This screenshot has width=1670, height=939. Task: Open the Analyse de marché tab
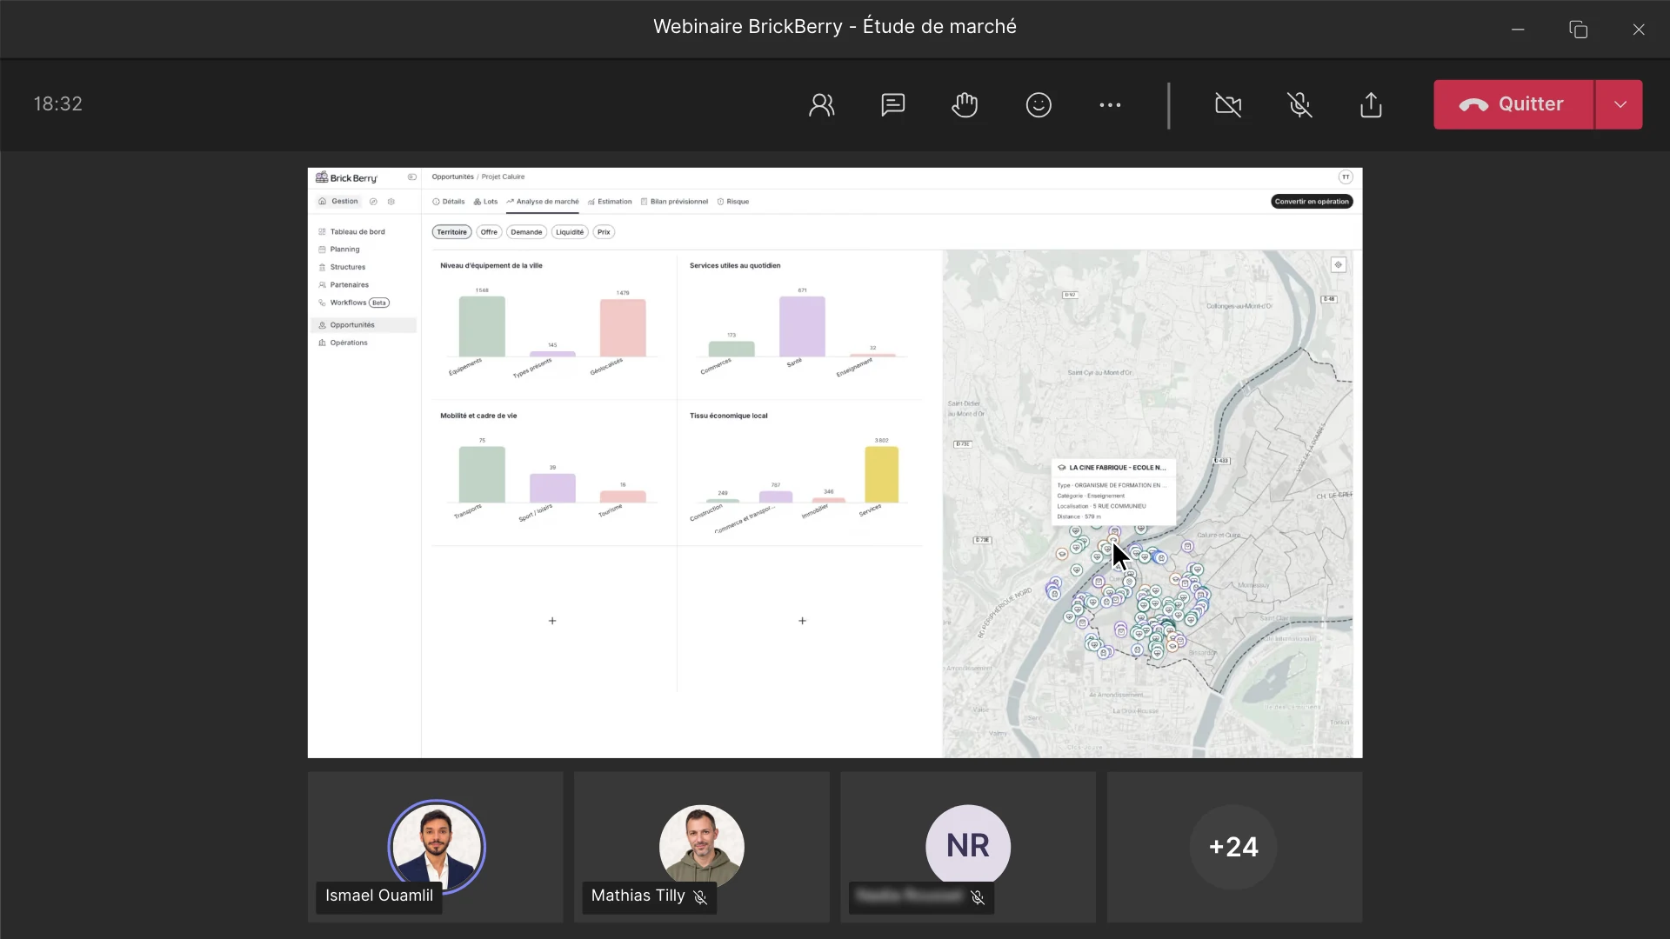coord(542,202)
